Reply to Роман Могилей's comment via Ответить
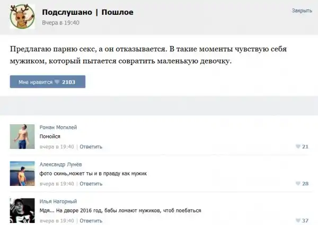318x225 pixels. (x=91, y=146)
